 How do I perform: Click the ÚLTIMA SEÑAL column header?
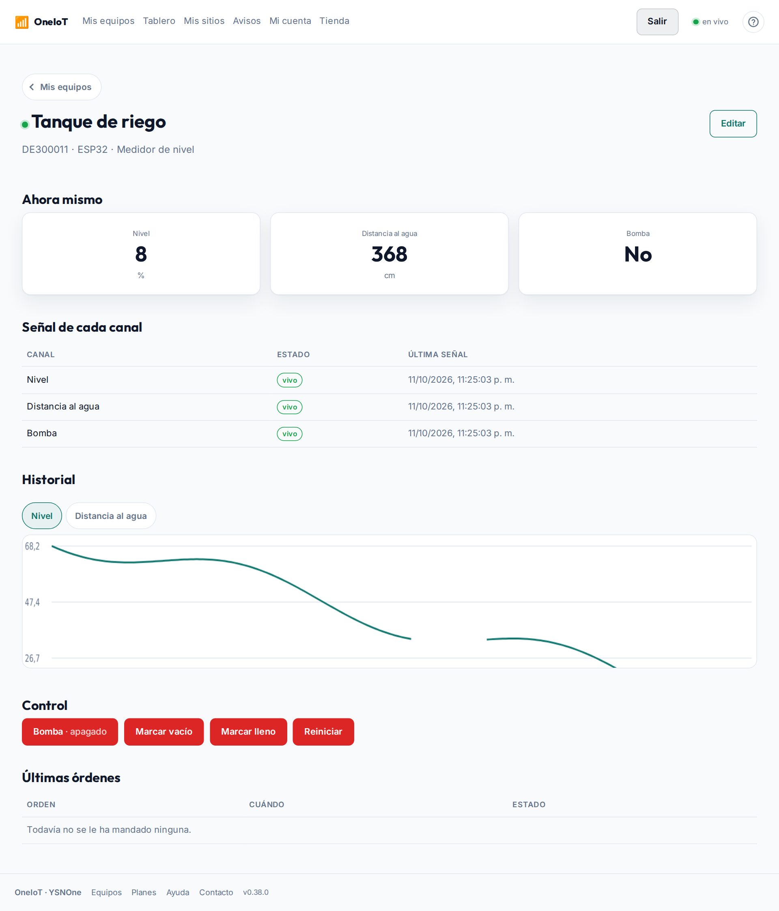(x=438, y=354)
